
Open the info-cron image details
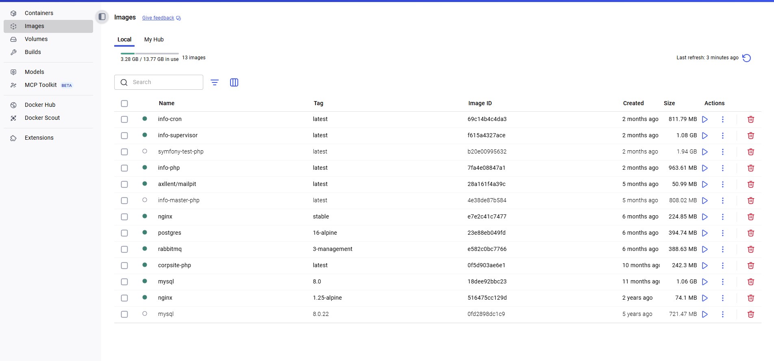point(170,119)
